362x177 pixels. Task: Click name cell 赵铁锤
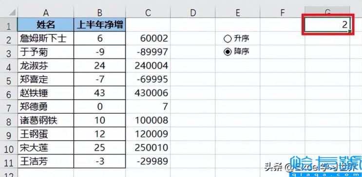click(46, 93)
